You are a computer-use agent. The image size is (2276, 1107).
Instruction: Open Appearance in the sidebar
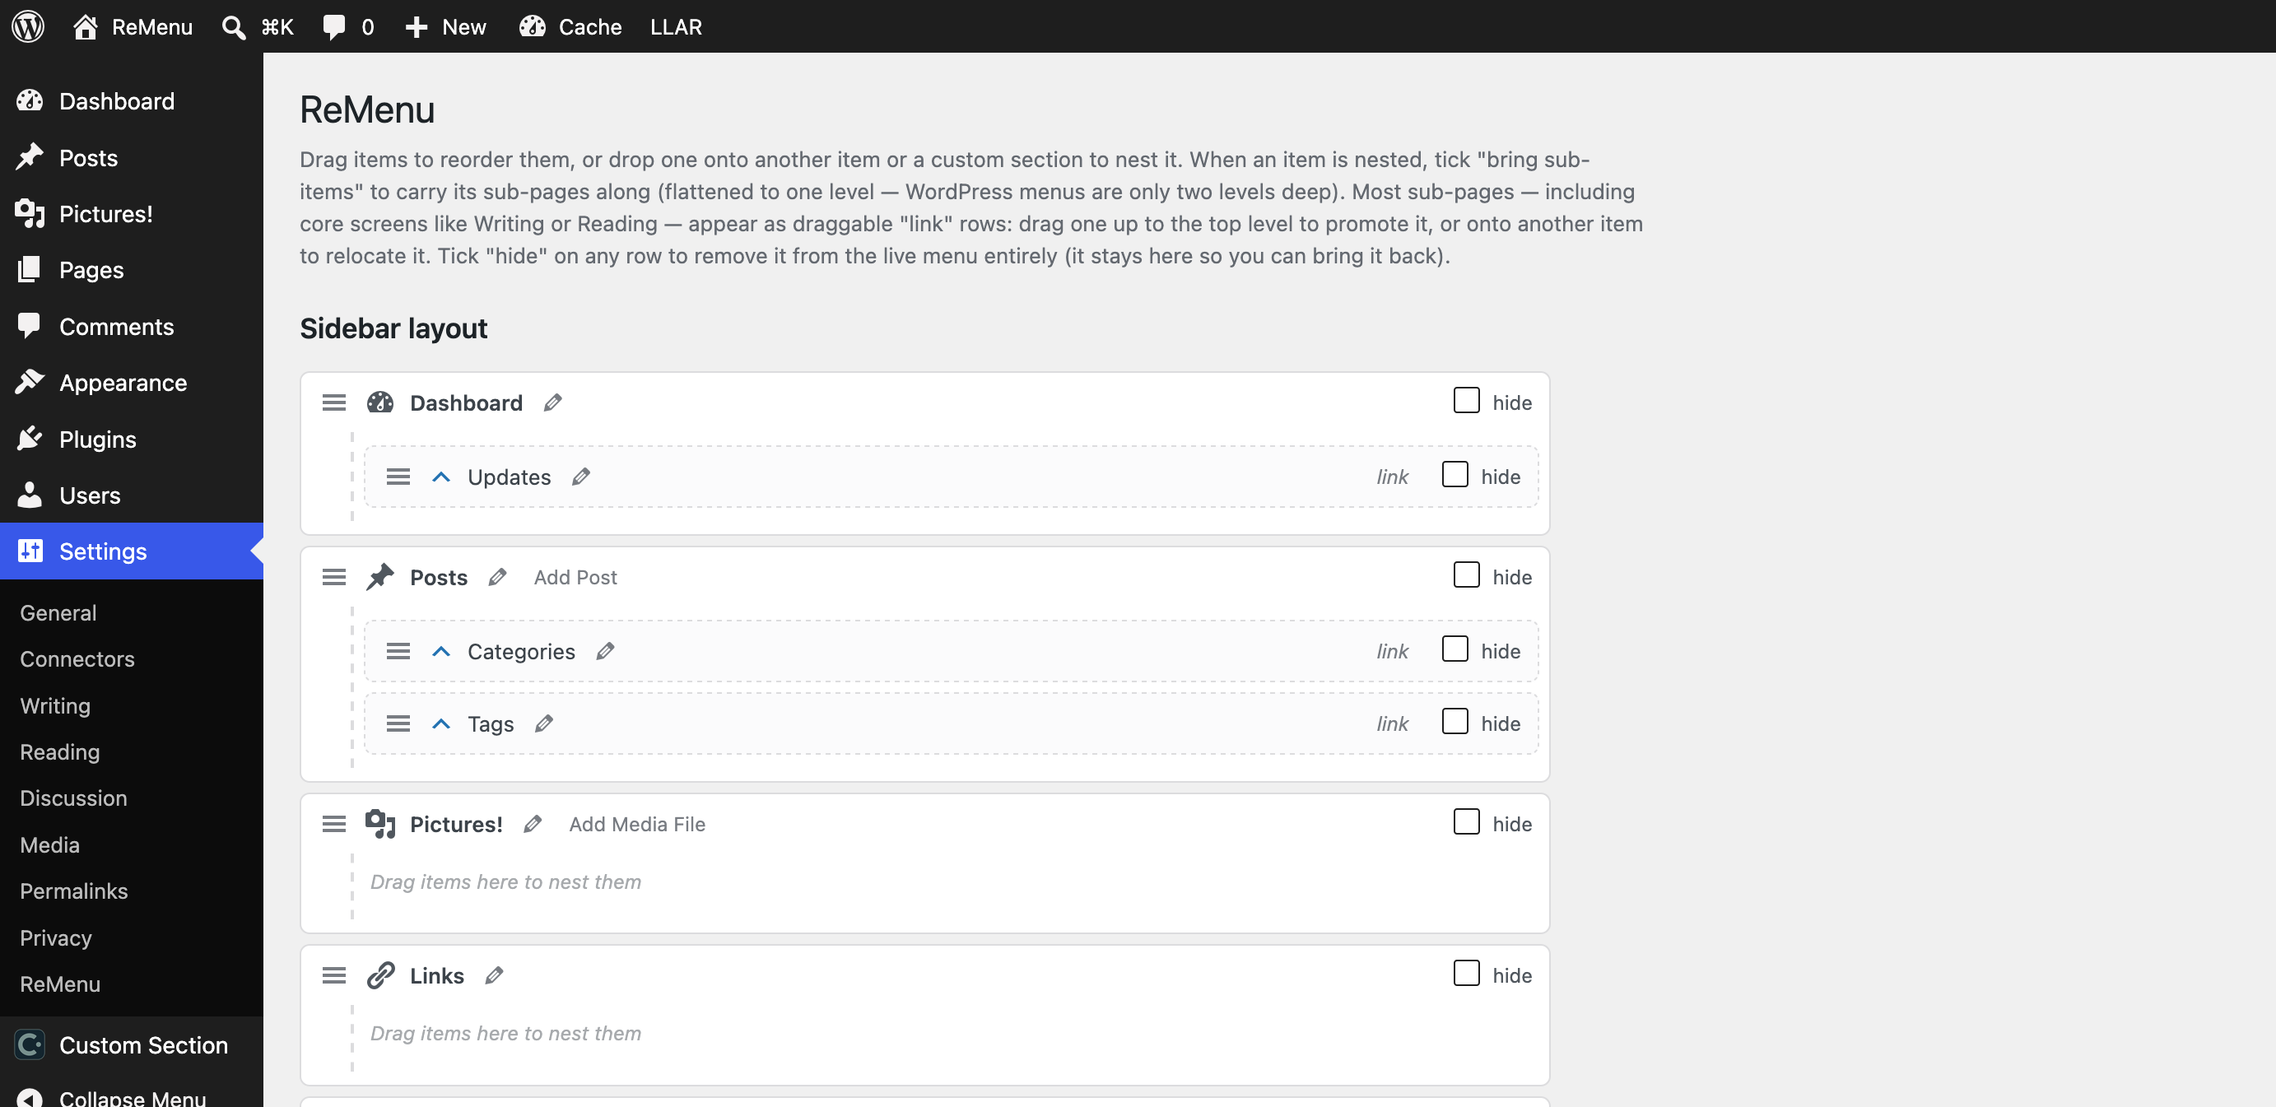click(132, 383)
